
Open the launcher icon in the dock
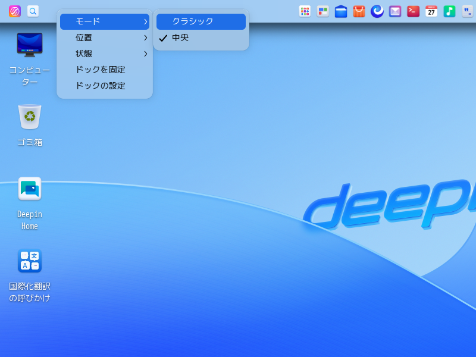pyautogui.click(x=15, y=11)
